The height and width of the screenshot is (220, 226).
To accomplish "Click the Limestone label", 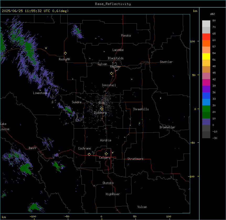I will pos(40,93).
